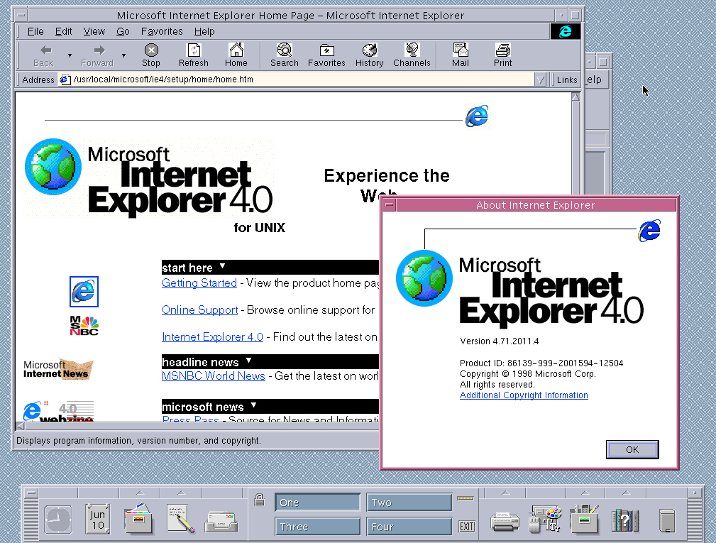Screen dimensions: 716x543
Task: Open subpanel arrow above Application Manager icon
Action: pyautogui.click(x=585, y=493)
